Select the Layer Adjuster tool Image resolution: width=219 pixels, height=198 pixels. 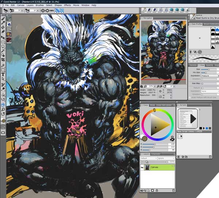3,37
